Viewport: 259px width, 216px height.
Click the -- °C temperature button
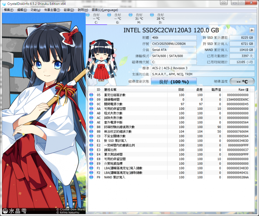pyautogui.click(x=242, y=81)
